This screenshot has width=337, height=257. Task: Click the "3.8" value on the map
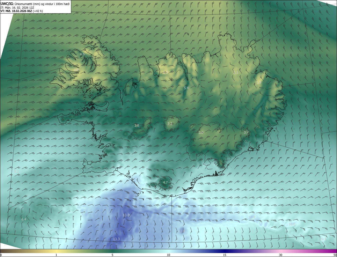[137, 126]
